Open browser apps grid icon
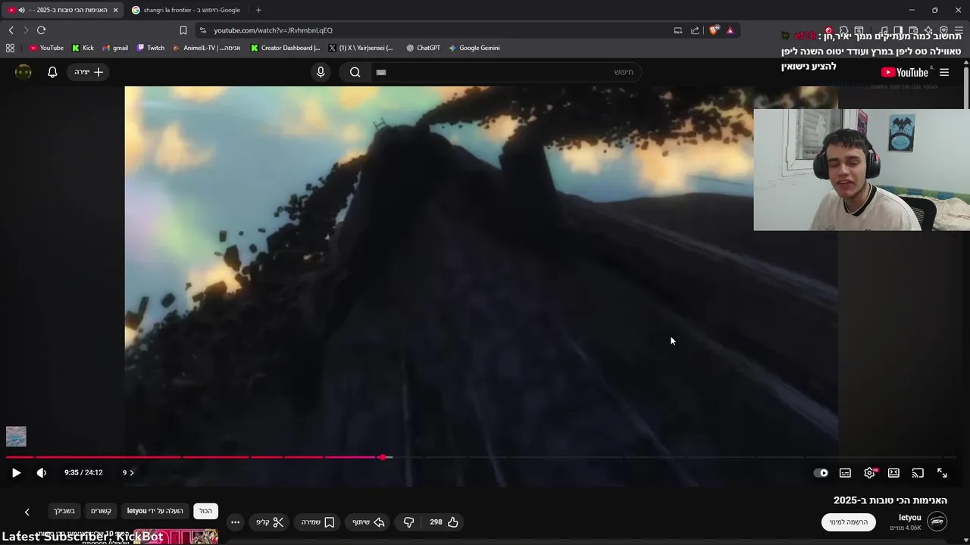Image resolution: width=970 pixels, height=545 pixels. (x=10, y=48)
